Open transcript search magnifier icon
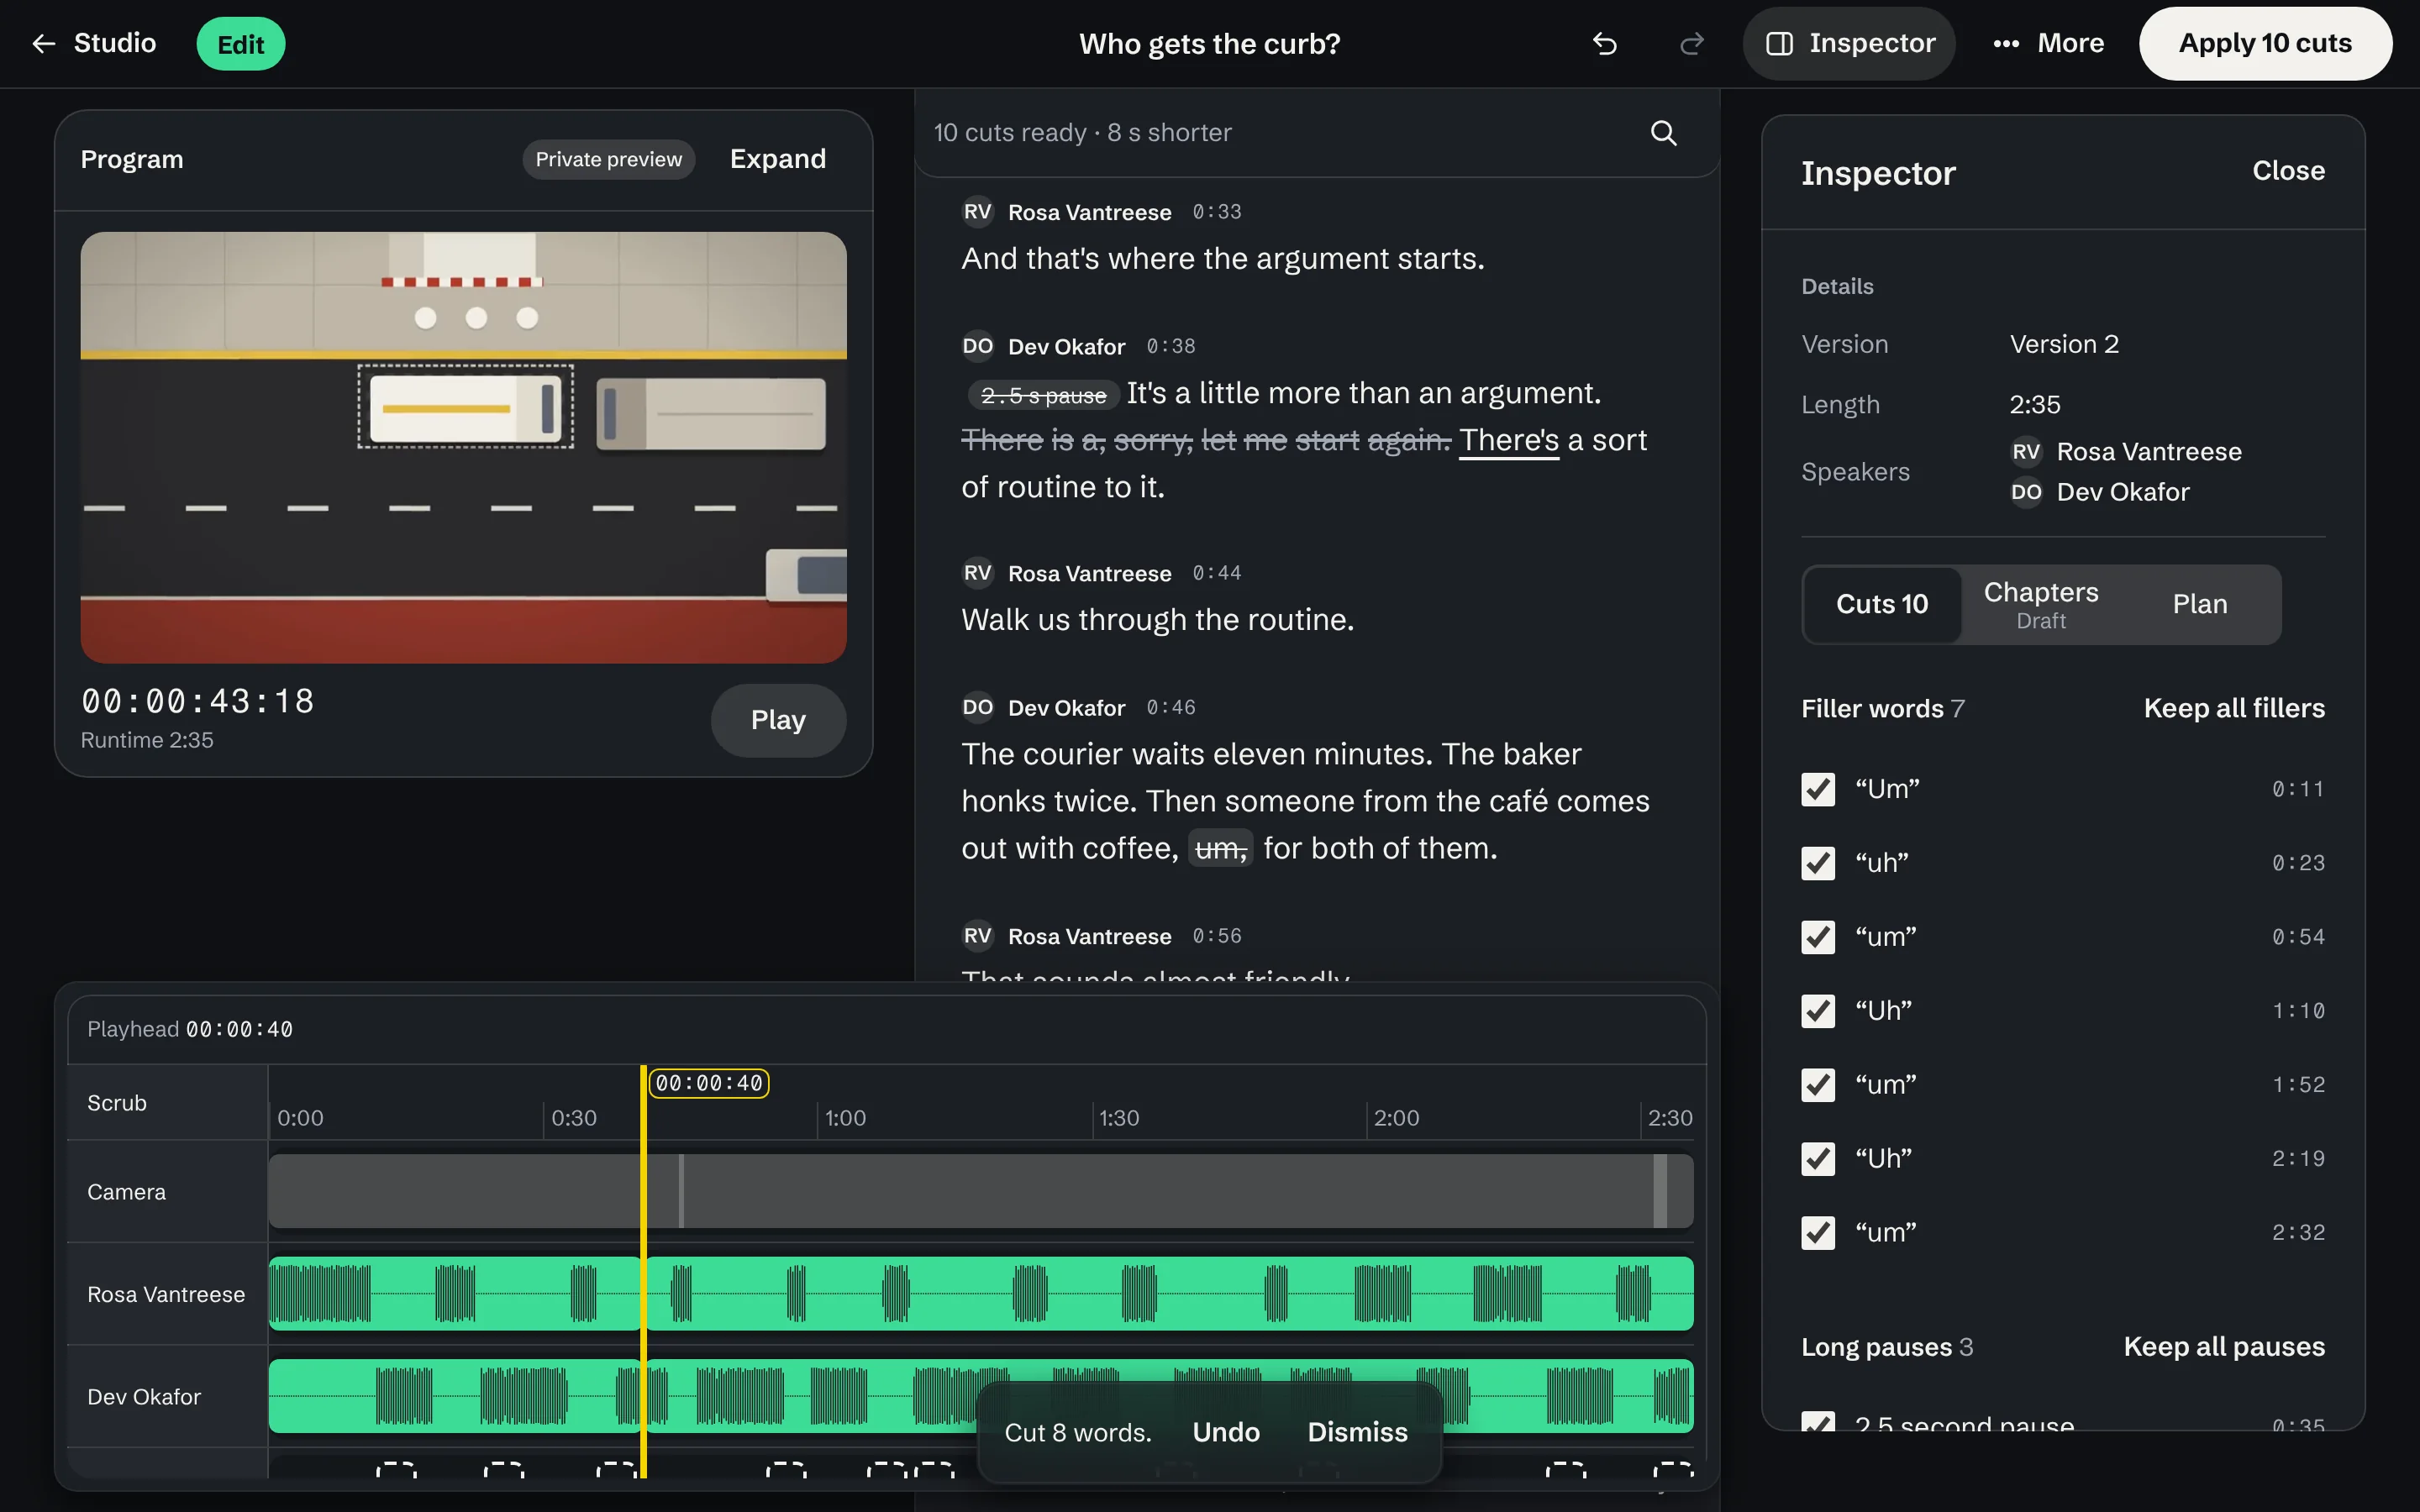Screen dimensions: 2420x1512 1663,133
